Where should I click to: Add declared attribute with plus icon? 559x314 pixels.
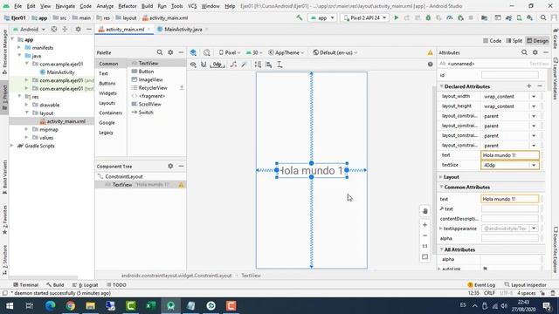[x=529, y=86]
